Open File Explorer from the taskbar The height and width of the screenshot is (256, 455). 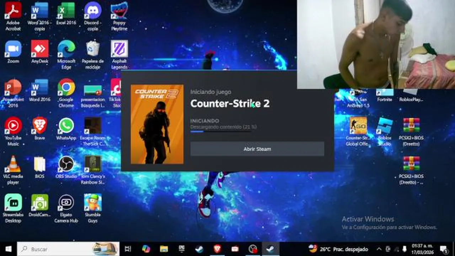click(x=164, y=249)
